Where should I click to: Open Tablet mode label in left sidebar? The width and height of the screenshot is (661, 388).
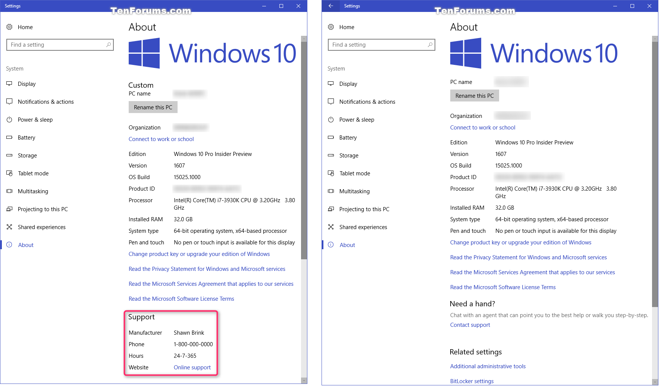click(x=33, y=173)
